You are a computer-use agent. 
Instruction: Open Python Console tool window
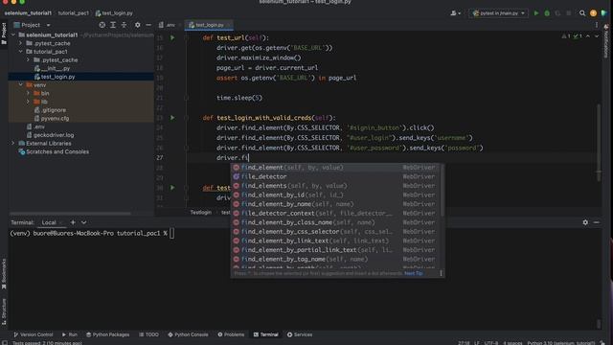(188, 334)
